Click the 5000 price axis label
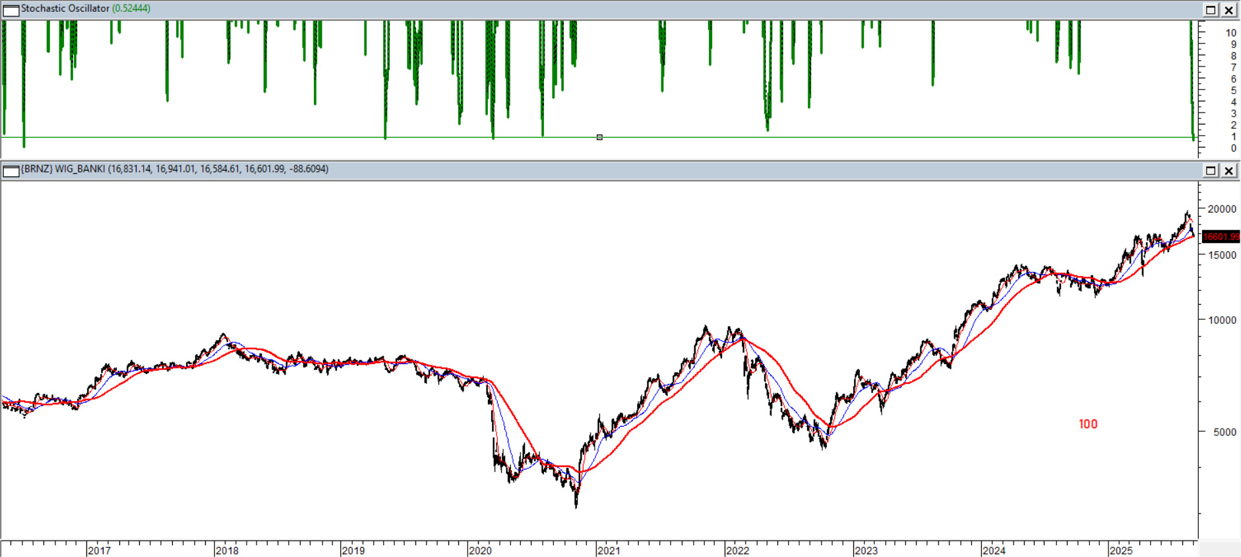The width and height of the screenshot is (1241, 557). (1225, 433)
